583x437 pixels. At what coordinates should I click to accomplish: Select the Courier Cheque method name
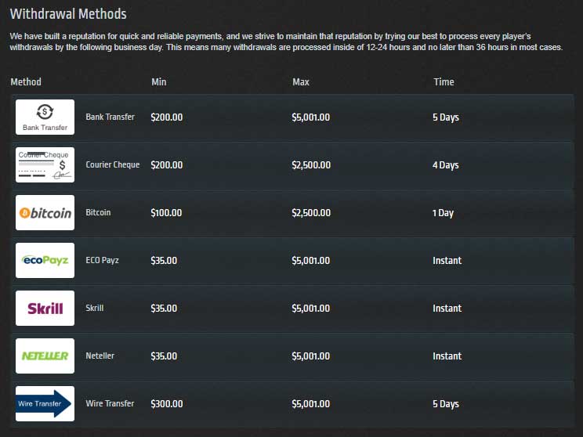pos(113,165)
